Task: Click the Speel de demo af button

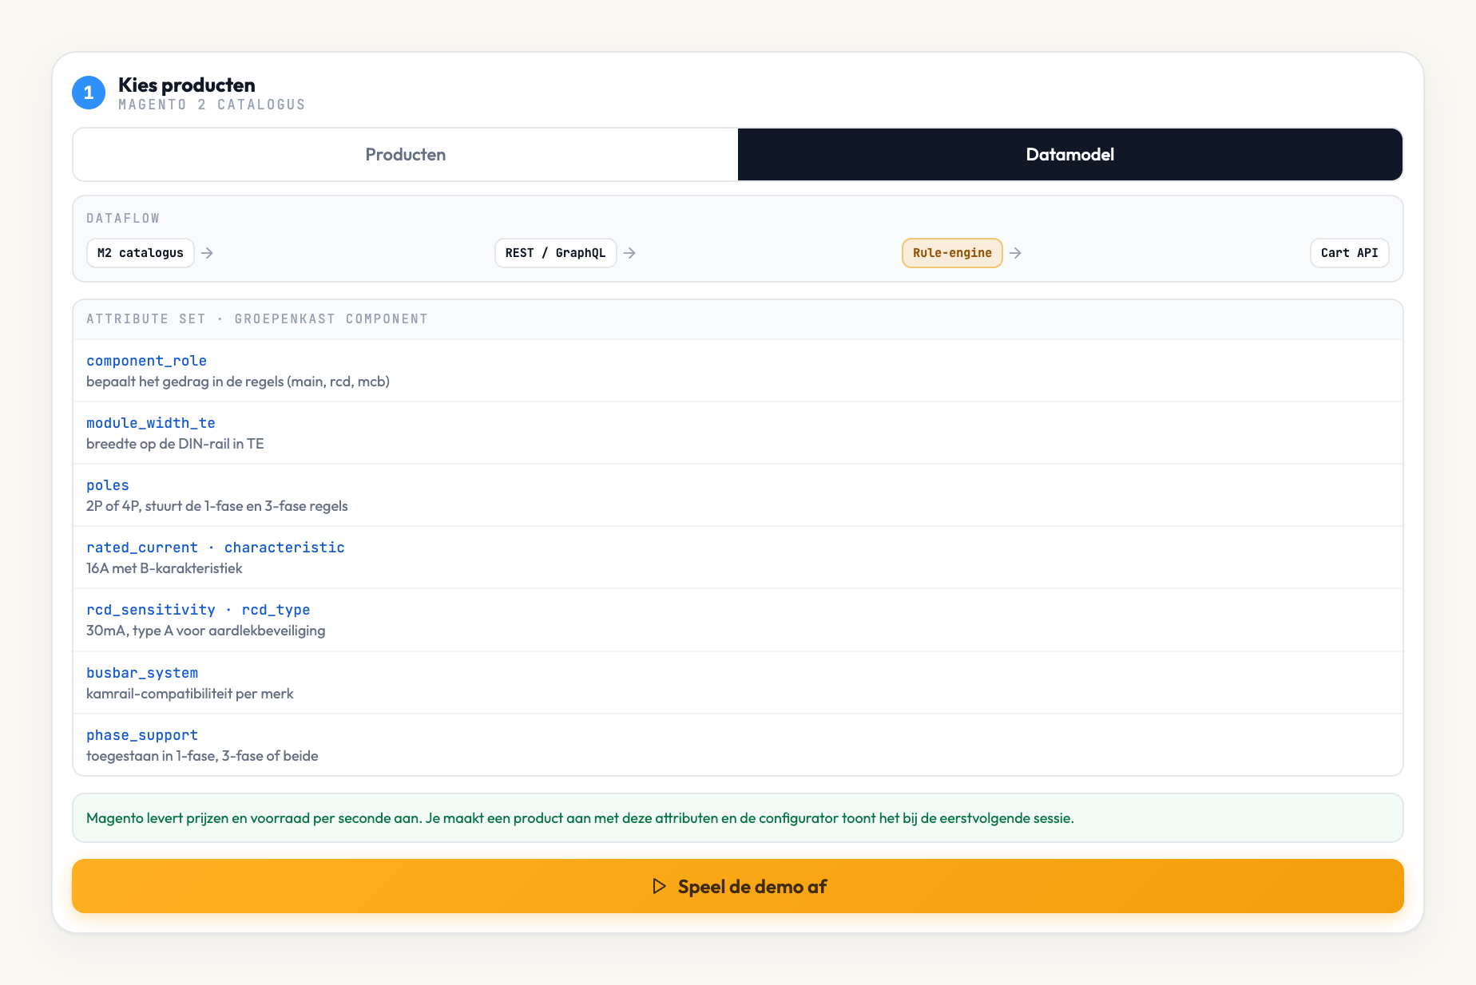Action: pos(738,886)
